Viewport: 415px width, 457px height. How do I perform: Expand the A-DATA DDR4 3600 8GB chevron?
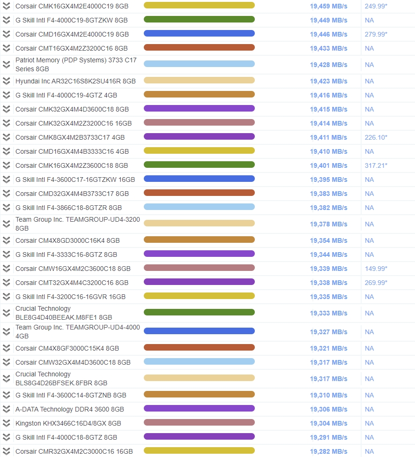coord(7,409)
